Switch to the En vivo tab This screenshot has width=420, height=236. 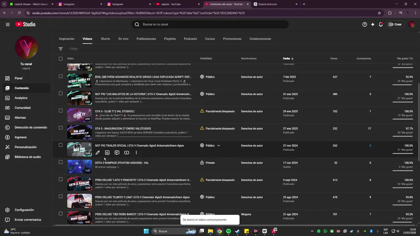click(x=123, y=39)
